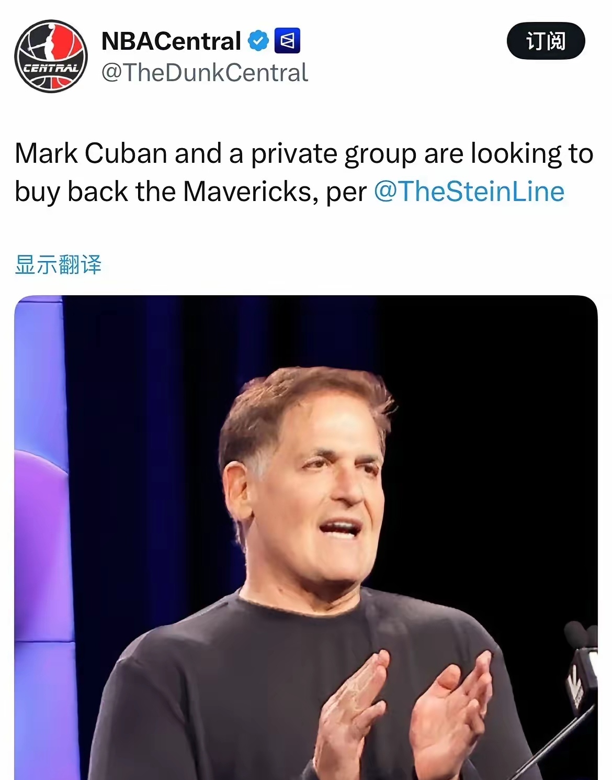The height and width of the screenshot is (780, 612).
Task: Tap the CENTRAL banner text in the avatar logo
Action: click(x=51, y=69)
